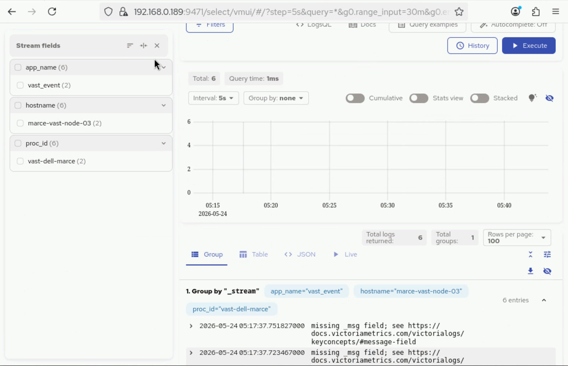The width and height of the screenshot is (568, 366).
Task: Toggle the Autocomplete: Off button
Action: [513, 26]
